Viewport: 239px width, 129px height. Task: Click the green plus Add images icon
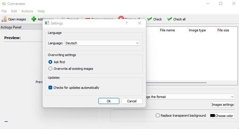click(x=34, y=19)
